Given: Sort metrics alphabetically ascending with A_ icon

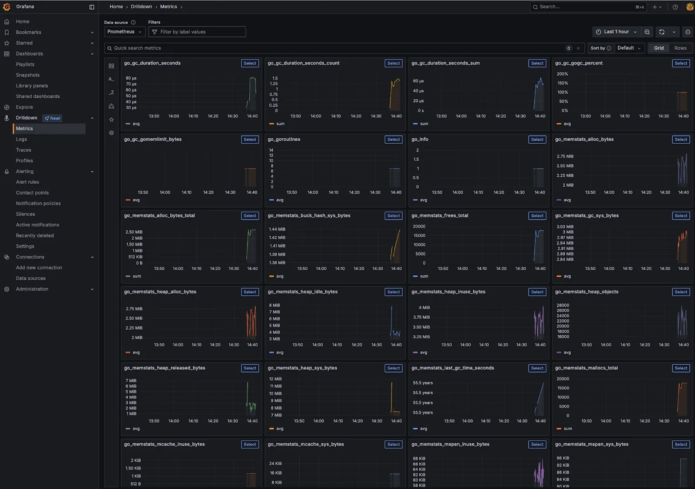Looking at the screenshot, I should pyautogui.click(x=111, y=79).
